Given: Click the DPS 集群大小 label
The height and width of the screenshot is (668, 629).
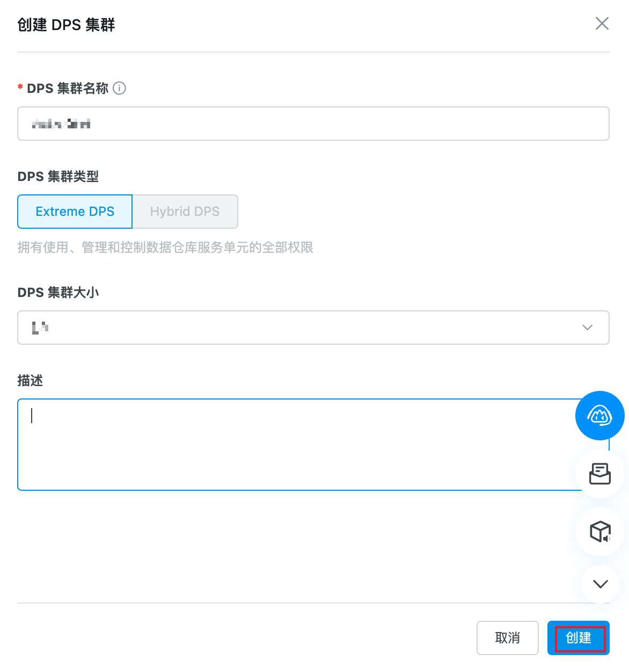Looking at the screenshot, I should [x=58, y=292].
